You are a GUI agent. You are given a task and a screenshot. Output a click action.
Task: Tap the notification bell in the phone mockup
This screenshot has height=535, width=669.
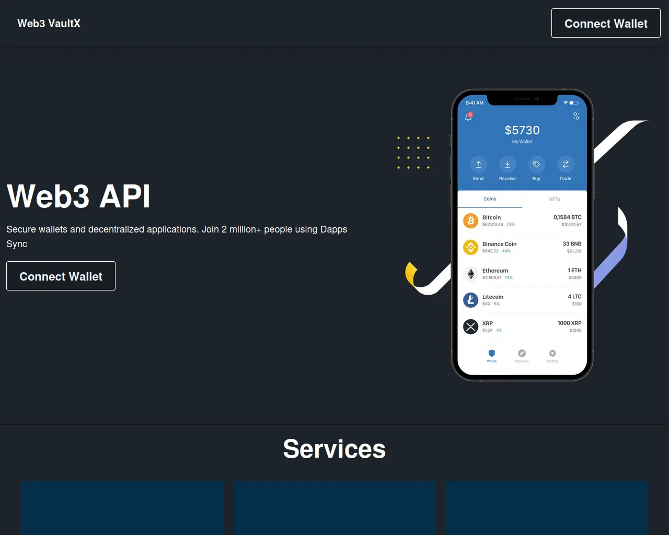click(469, 117)
